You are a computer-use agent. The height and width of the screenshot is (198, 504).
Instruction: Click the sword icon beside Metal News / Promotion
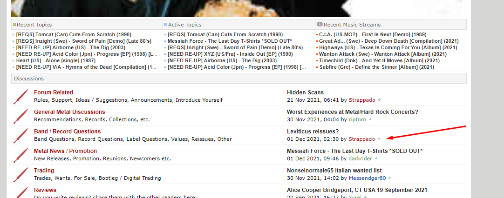pos(21,155)
